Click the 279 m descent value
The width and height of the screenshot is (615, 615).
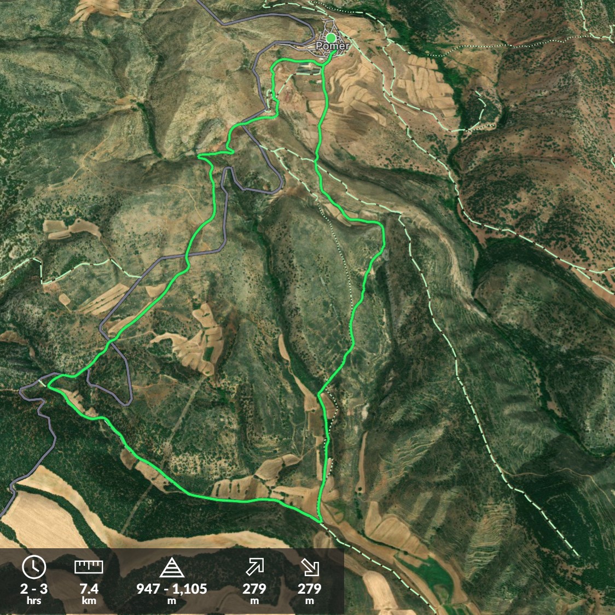pos(310,594)
